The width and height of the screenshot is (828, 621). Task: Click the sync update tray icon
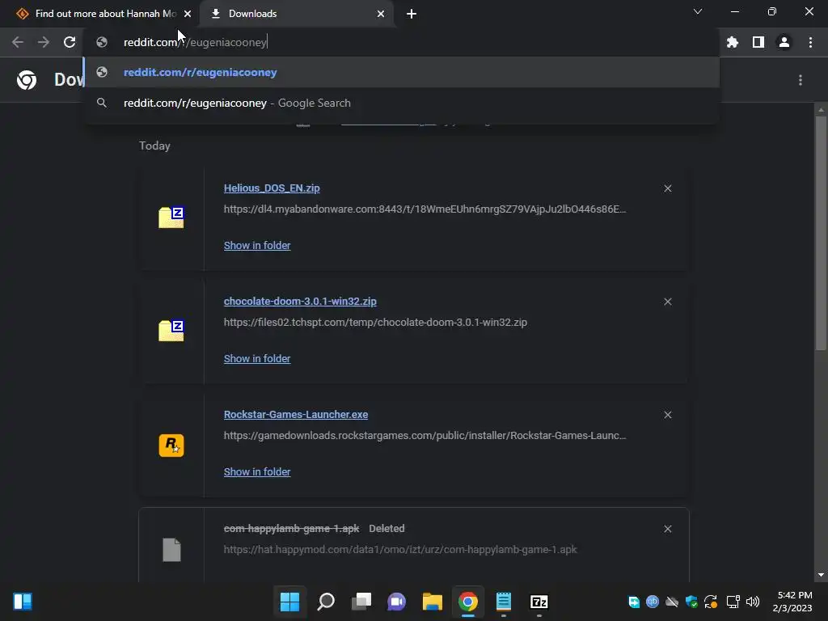pos(711,602)
